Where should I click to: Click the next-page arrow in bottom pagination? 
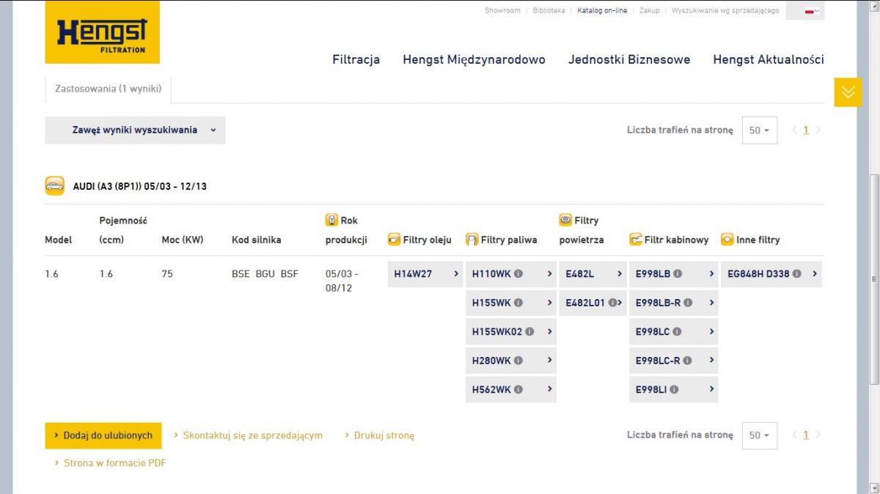tap(818, 435)
